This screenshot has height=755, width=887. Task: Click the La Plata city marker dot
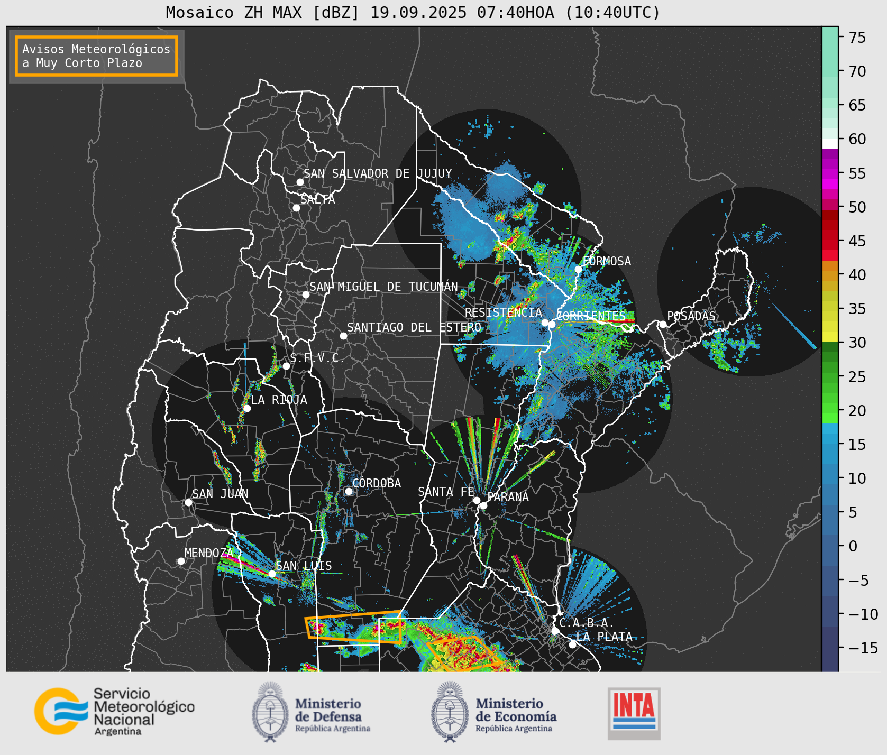pos(572,644)
